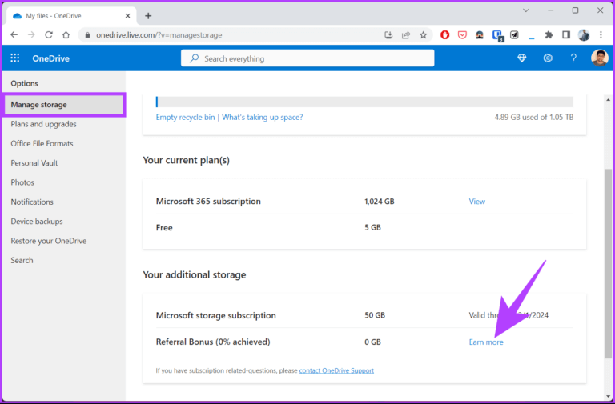Select the My files - OneDrive tab
Viewport: 615px width, 404px height.
(x=72, y=16)
